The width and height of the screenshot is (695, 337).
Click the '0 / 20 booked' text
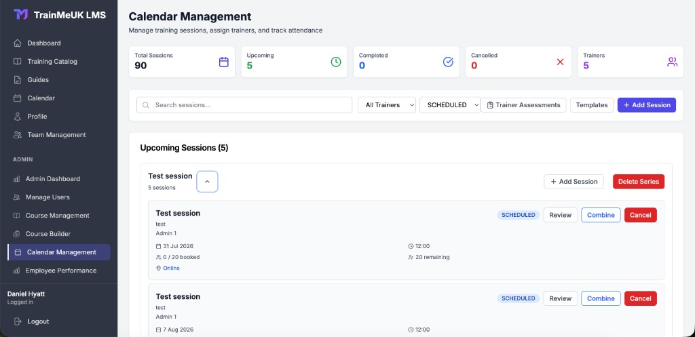tap(181, 257)
